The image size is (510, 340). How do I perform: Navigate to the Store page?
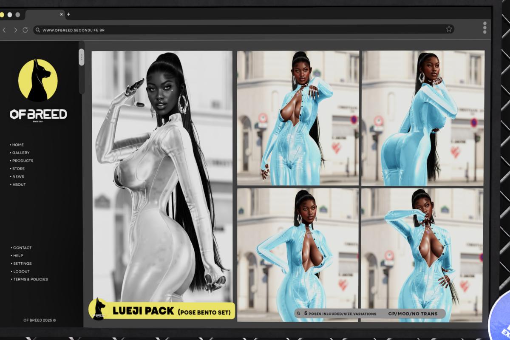pos(18,169)
